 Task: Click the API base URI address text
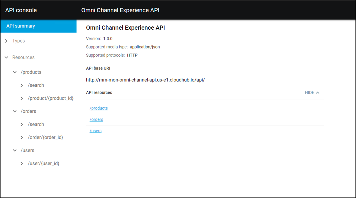pyautogui.click(x=145, y=80)
